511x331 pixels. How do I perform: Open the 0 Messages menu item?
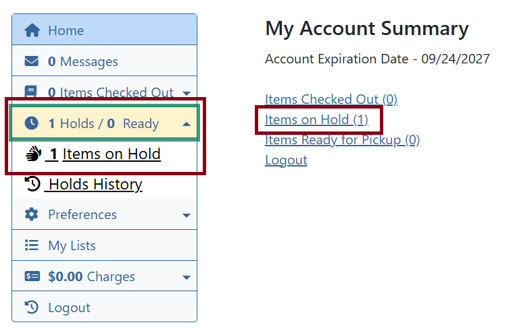coord(82,61)
